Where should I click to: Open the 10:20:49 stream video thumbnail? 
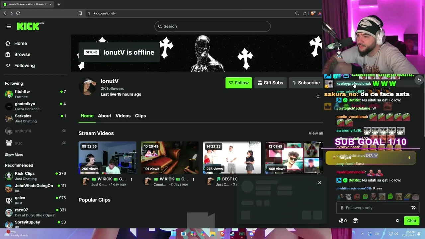pos(170,158)
